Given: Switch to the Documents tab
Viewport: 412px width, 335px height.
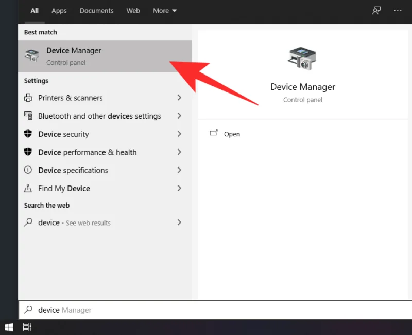Looking at the screenshot, I should click(96, 11).
